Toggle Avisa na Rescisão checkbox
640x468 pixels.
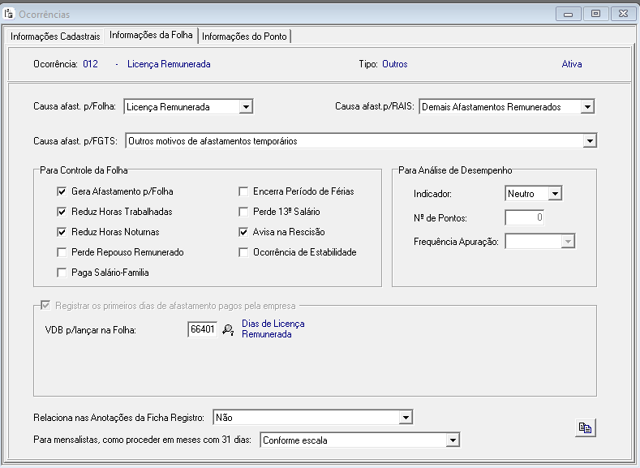[243, 232]
